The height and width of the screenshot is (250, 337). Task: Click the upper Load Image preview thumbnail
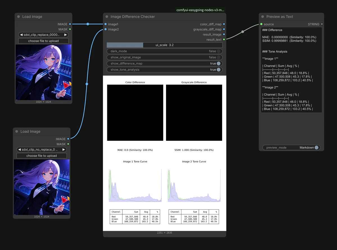(x=44, y=72)
